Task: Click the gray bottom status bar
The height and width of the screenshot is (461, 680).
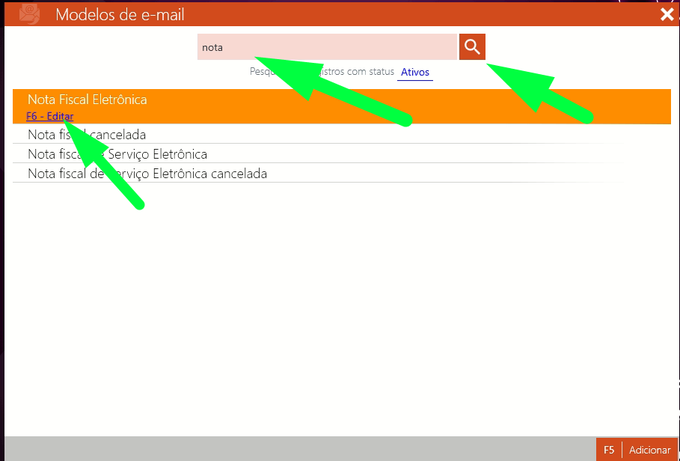Action: coord(299,449)
